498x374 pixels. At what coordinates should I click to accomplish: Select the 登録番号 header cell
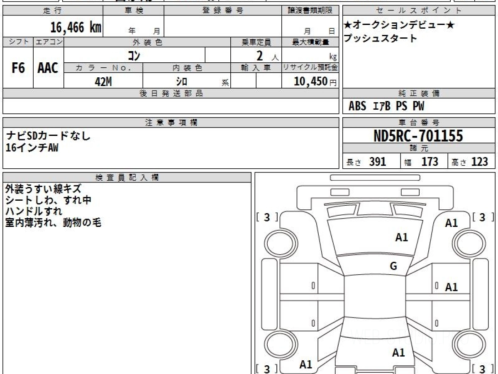tap(222, 11)
